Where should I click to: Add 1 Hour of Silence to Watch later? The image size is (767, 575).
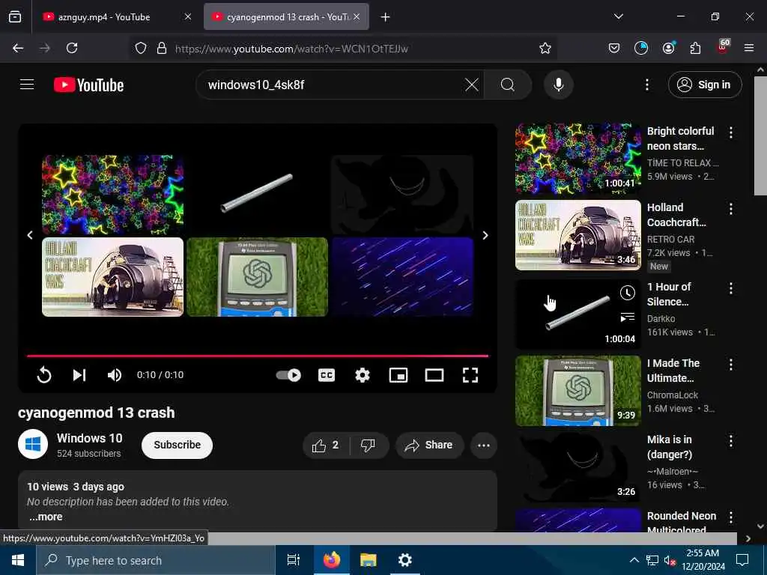click(x=628, y=293)
